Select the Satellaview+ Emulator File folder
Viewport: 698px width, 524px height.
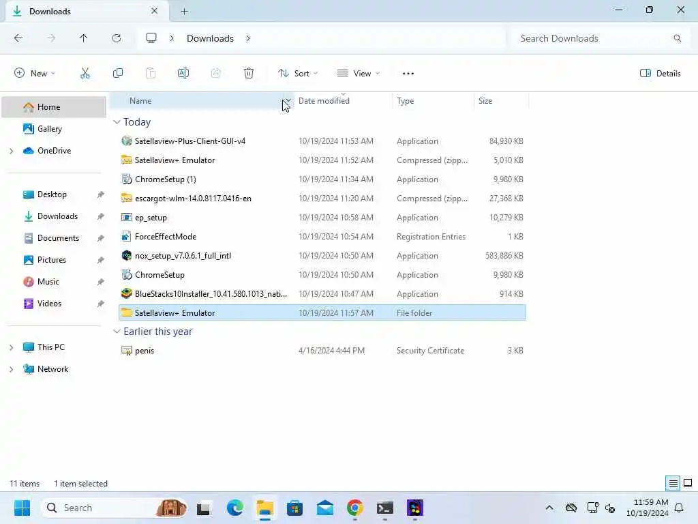tap(322, 313)
